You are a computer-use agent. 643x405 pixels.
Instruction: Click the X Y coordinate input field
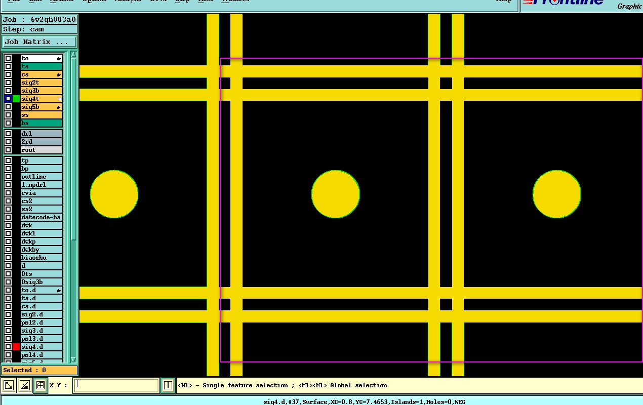[116, 385]
